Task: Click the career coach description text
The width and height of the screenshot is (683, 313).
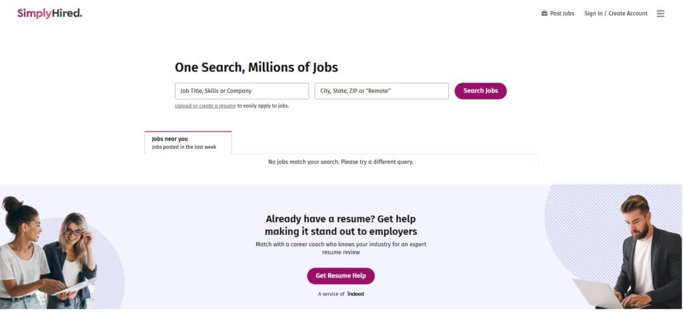Action: [x=341, y=248]
